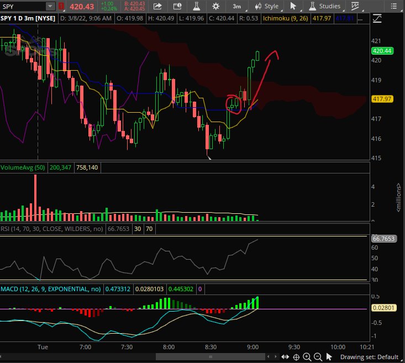Click the Ichimoku value 417.97 in header
This screenshot has width=405, height=363.
322,19
